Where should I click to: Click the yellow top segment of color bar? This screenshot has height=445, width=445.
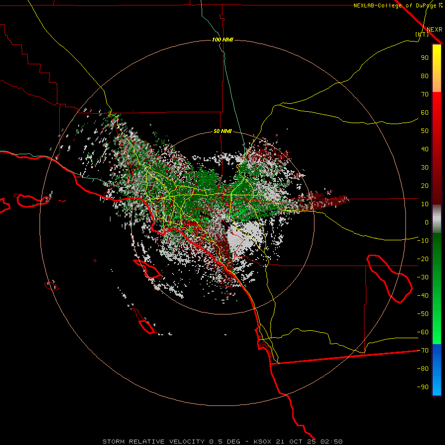[x=437, y=68]
